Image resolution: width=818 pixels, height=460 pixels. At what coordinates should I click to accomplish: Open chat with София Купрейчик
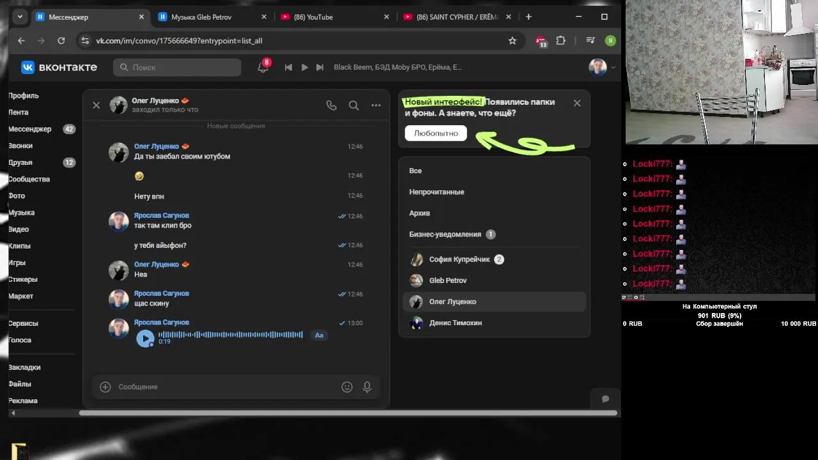[494, 259]
